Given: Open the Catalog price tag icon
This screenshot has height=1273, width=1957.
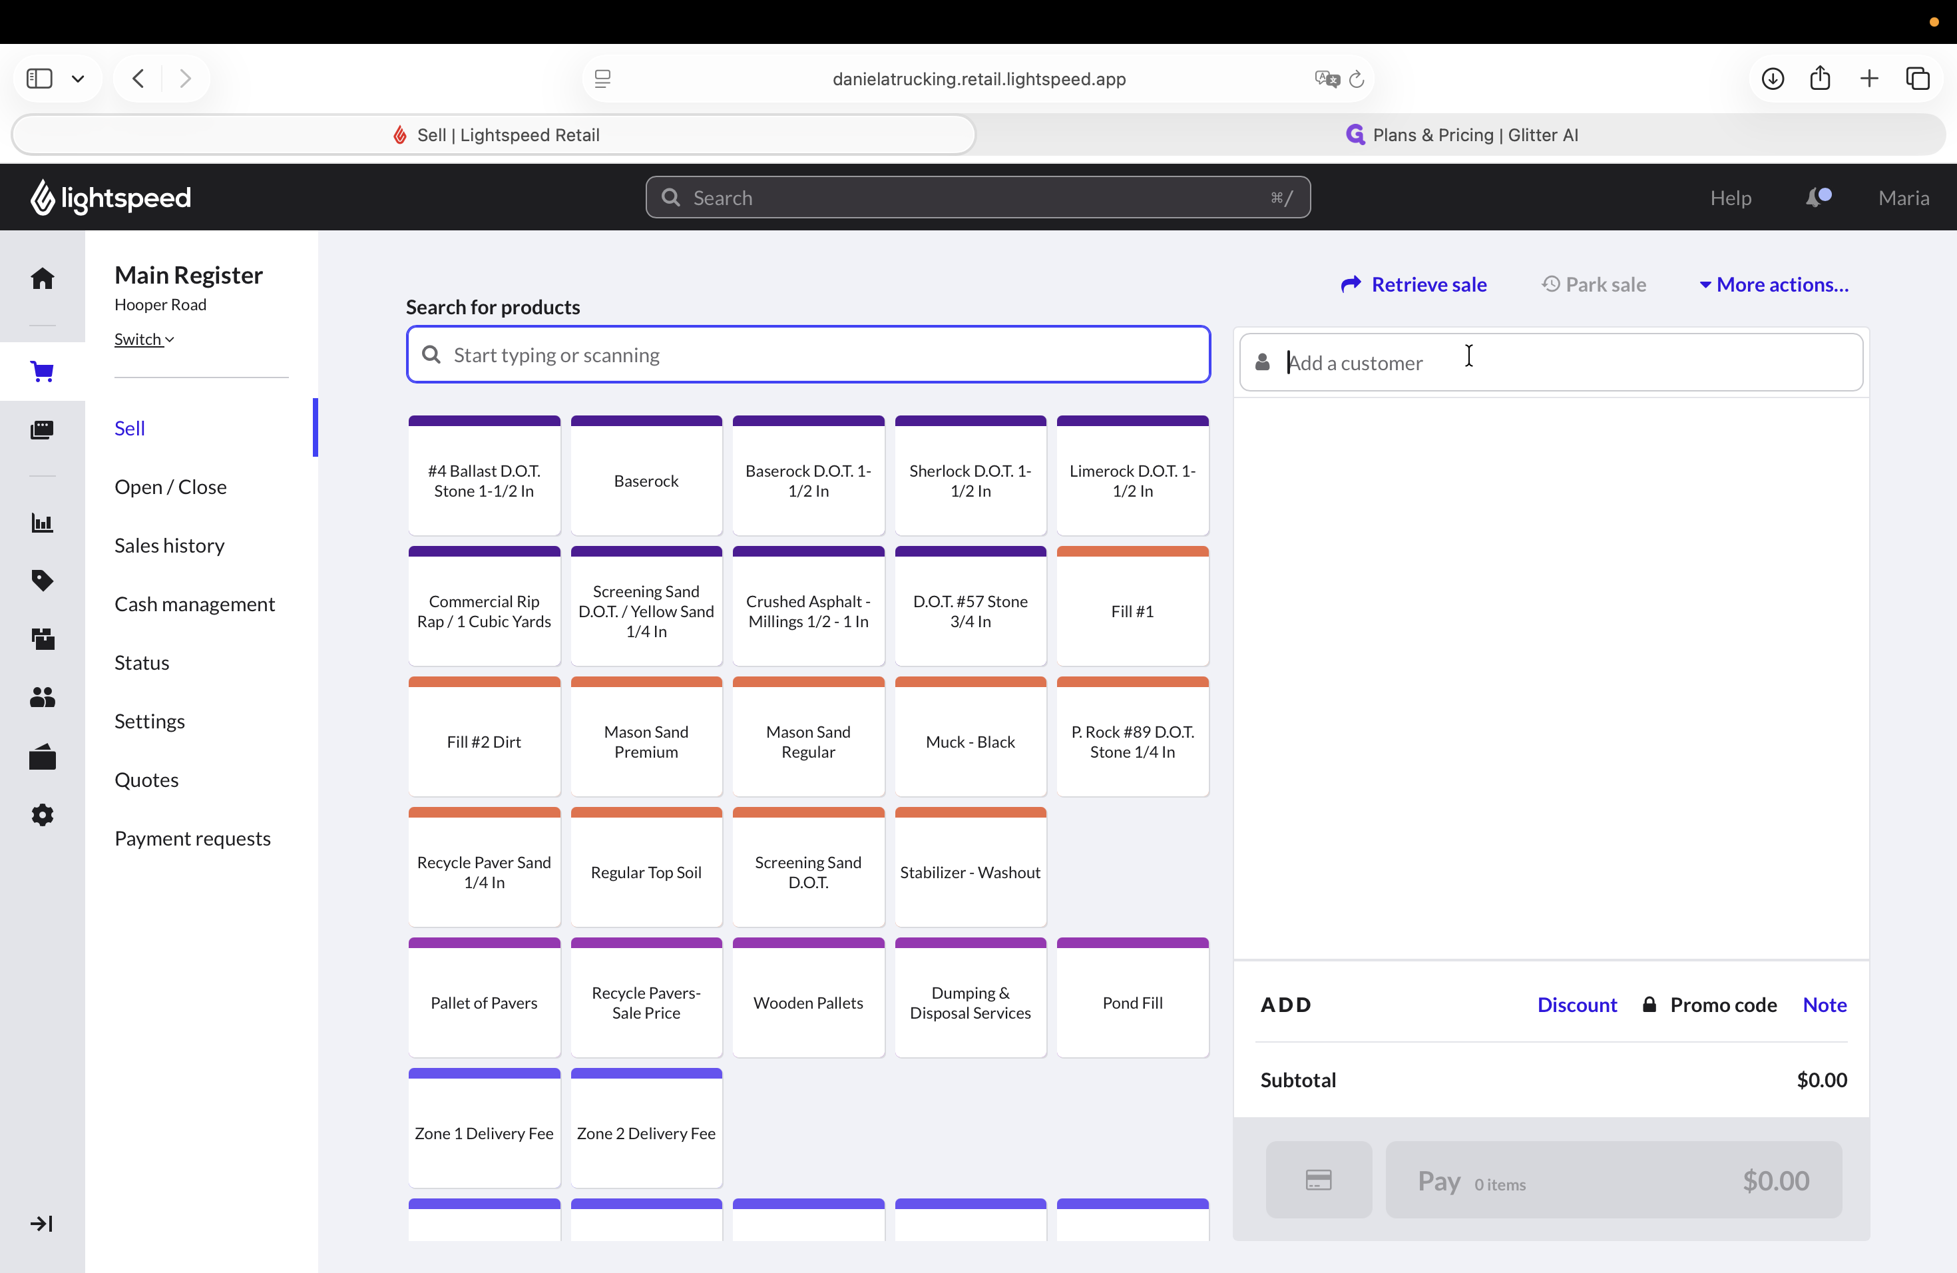Looking at the screenshot, I should (42, 581).
